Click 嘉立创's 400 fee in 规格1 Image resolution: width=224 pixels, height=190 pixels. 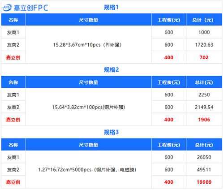(x=169, y=57)
